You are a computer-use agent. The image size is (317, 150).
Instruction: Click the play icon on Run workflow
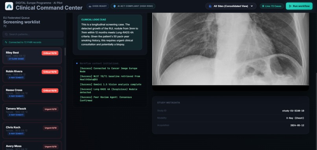[290, 6]
